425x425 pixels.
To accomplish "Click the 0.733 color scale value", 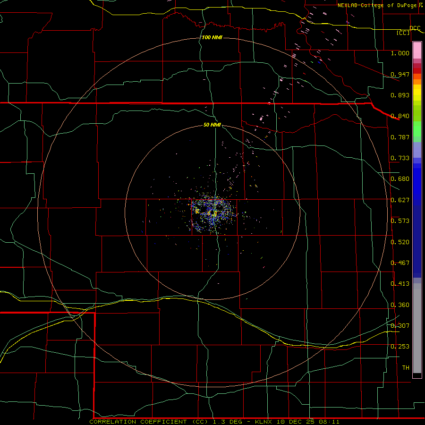I will click(x=400, y=158).
